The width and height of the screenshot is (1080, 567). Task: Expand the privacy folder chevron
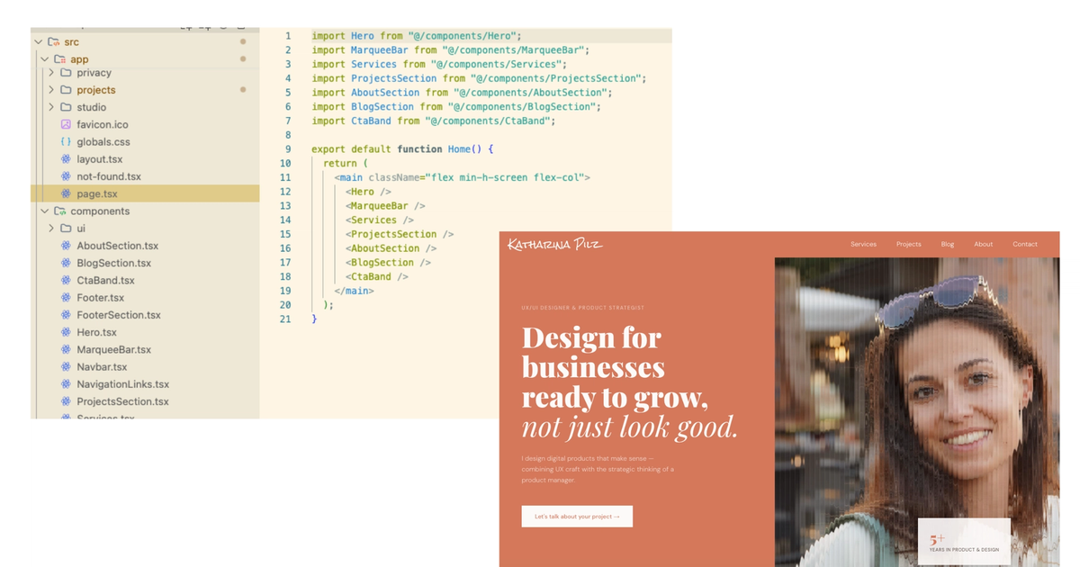(51, 73)
